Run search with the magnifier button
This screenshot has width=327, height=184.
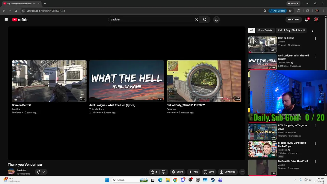[205, 19]
